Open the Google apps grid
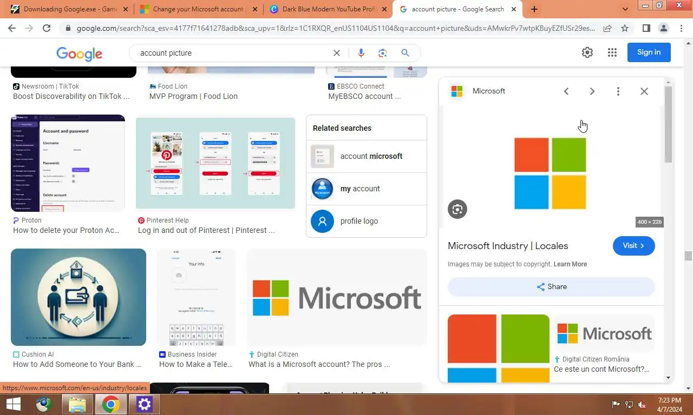 (612, 52)
